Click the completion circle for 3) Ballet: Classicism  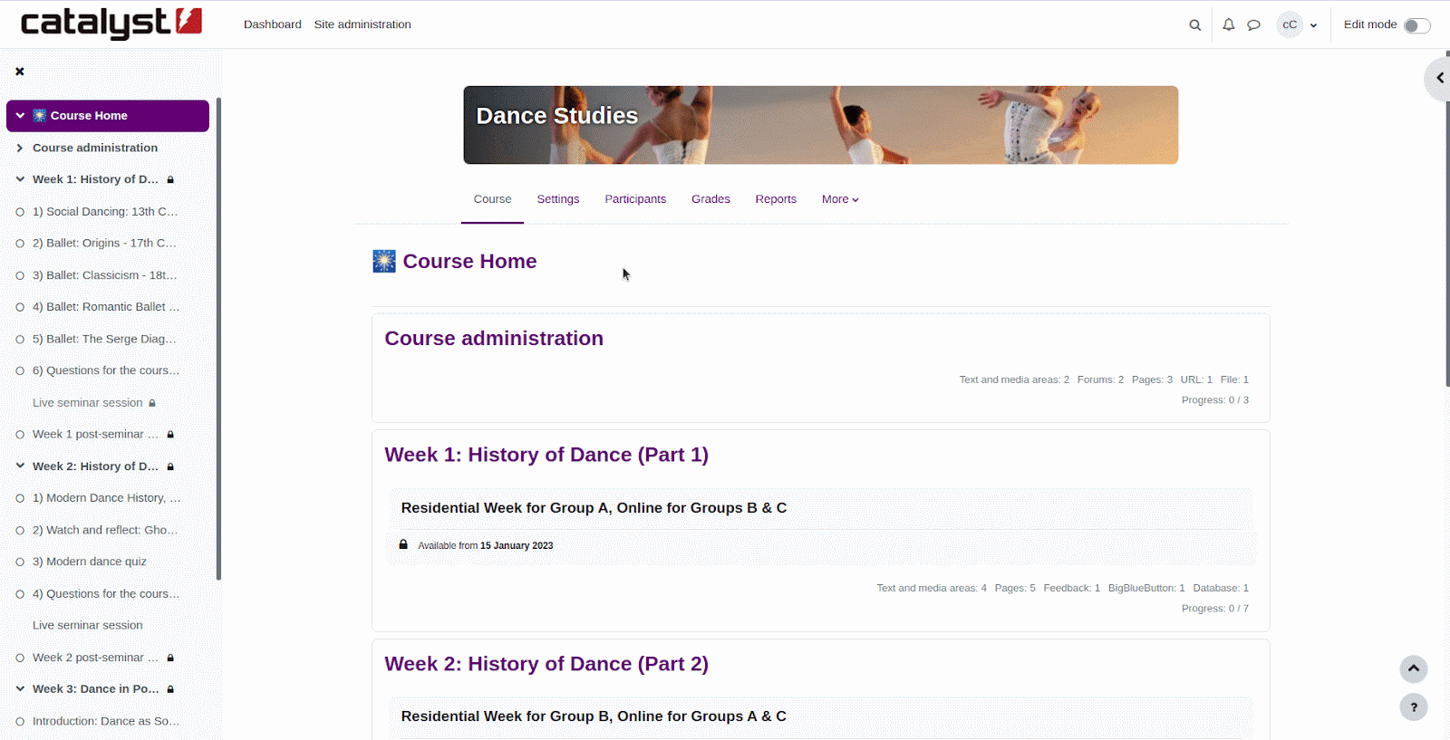(x=20, y=275)
